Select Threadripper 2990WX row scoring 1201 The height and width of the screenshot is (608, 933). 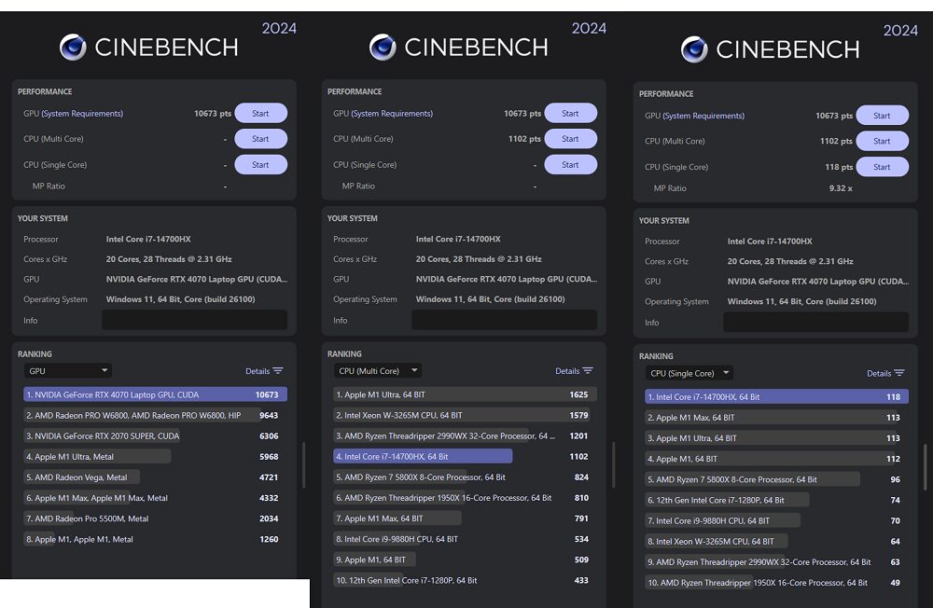click(x=466, y=436)
